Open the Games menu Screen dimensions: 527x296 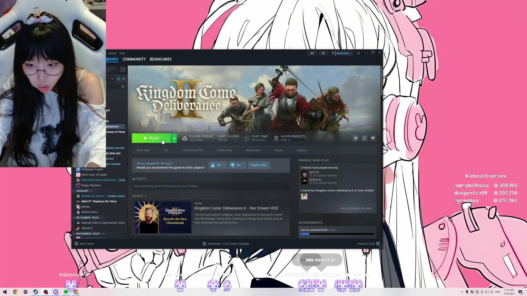coord(112,53)
